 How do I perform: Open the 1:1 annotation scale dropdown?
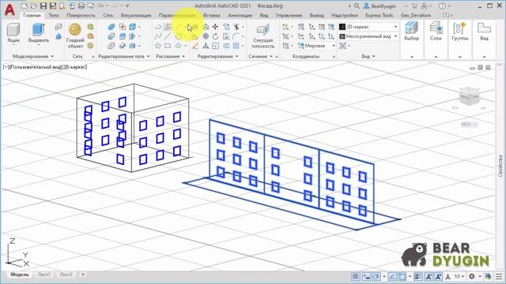[459, 277]
